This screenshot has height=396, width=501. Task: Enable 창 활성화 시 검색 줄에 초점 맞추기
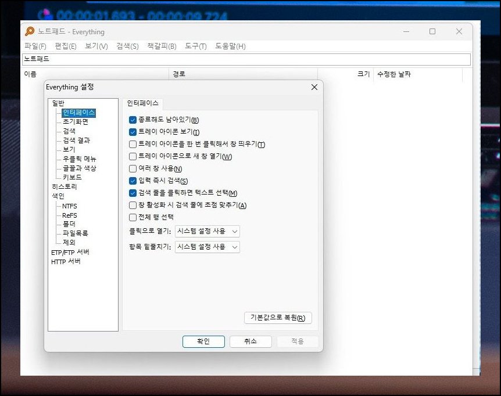click(133, 205)
